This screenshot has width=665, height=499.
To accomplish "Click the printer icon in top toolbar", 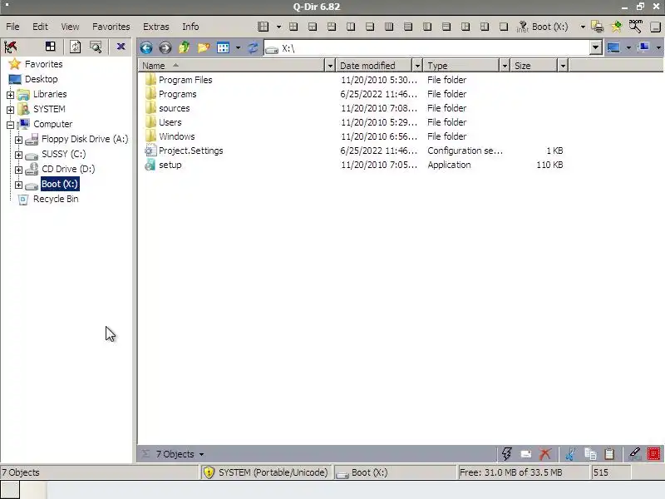I will click(x=597, y=27).
